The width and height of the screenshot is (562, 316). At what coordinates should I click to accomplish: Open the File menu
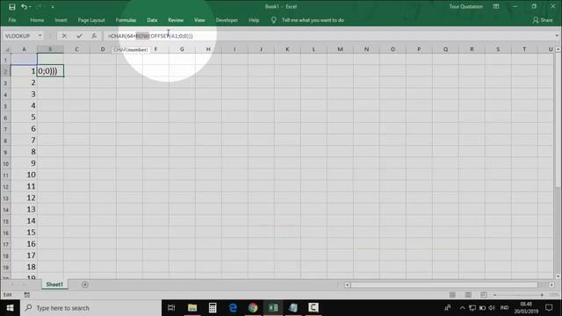12,20
